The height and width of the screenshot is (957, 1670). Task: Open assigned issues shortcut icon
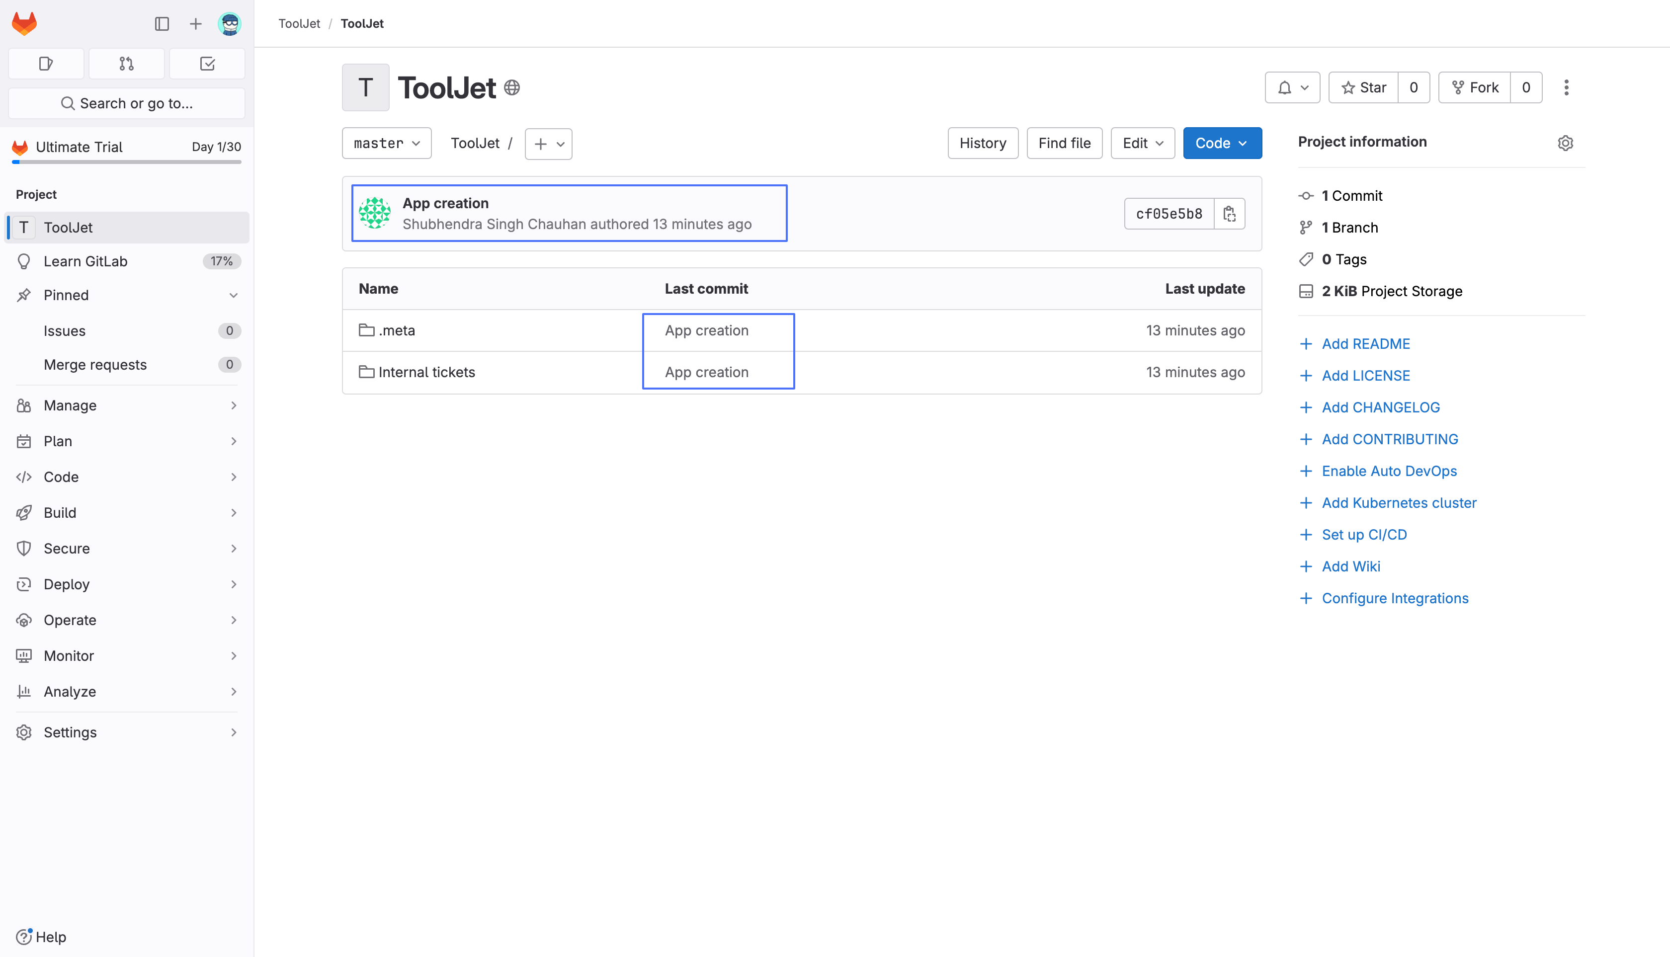[x=45, y=64]
